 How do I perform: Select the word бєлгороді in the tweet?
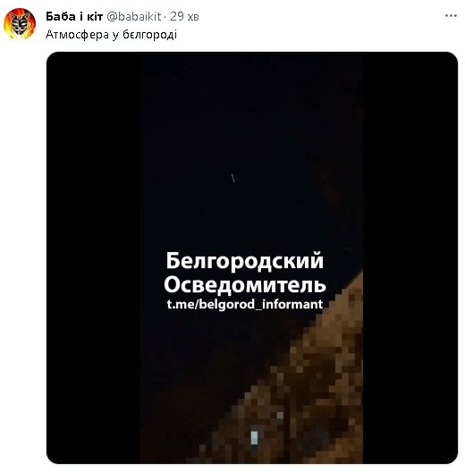tap(149, 35)
